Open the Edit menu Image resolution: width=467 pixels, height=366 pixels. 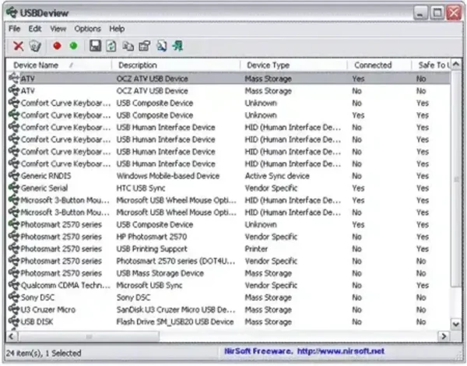tap(35, 29)
